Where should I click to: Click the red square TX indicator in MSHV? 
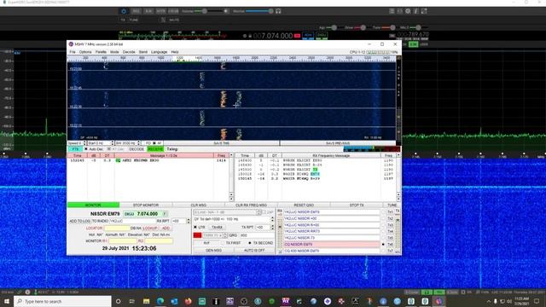(x=197, y=235)
